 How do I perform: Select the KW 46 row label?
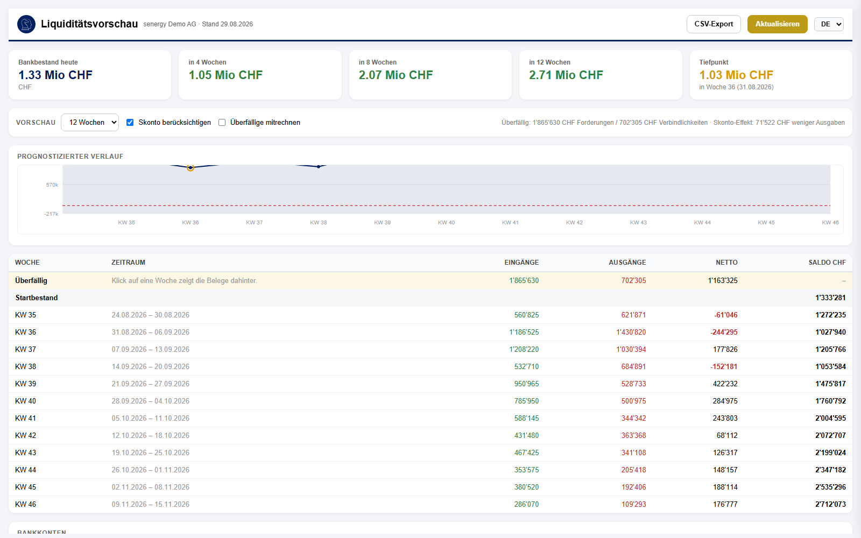pos(26,505)
